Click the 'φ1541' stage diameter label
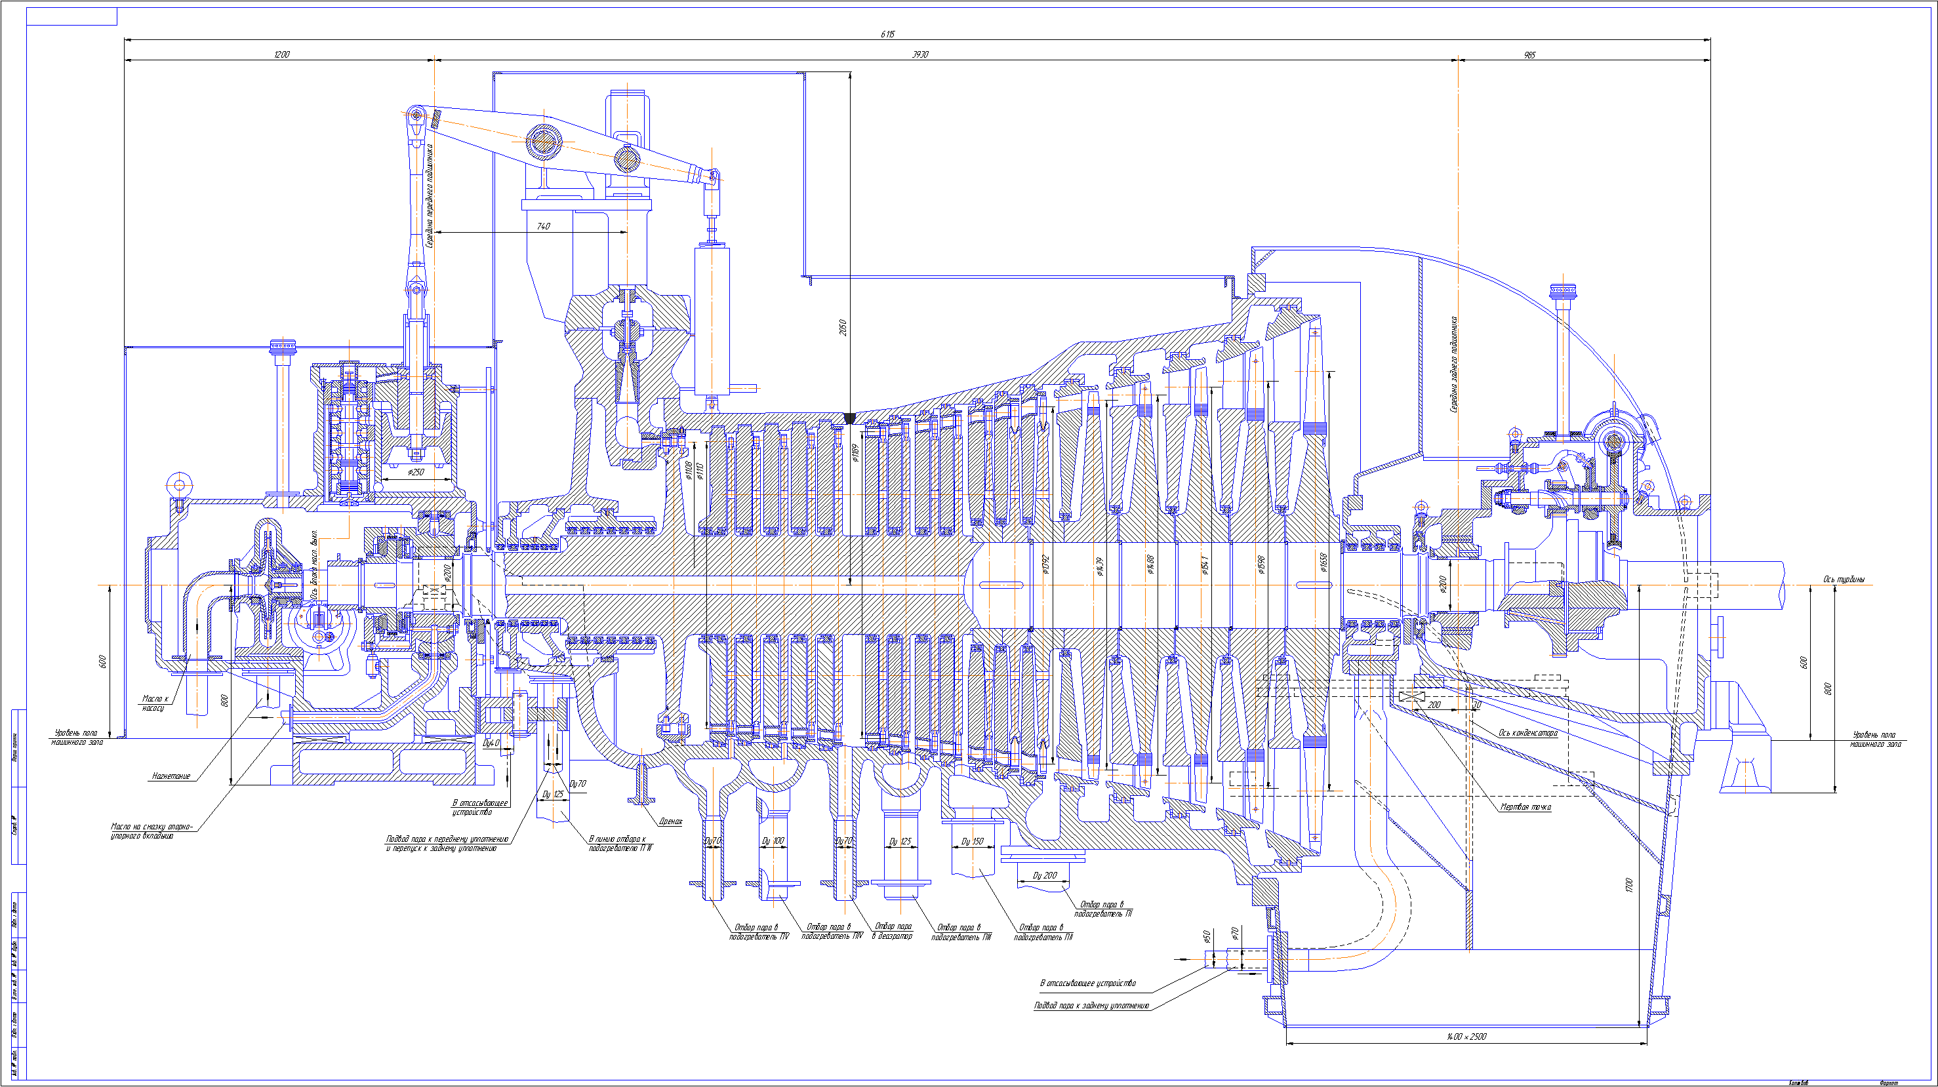 coord(1205,566)
